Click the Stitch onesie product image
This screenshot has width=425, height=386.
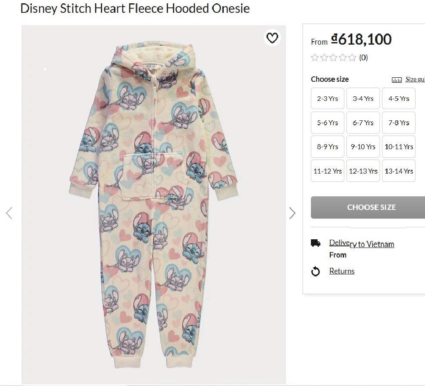tap(153, 205)
